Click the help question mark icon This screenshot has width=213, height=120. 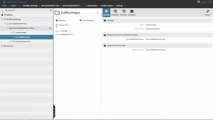210,2
